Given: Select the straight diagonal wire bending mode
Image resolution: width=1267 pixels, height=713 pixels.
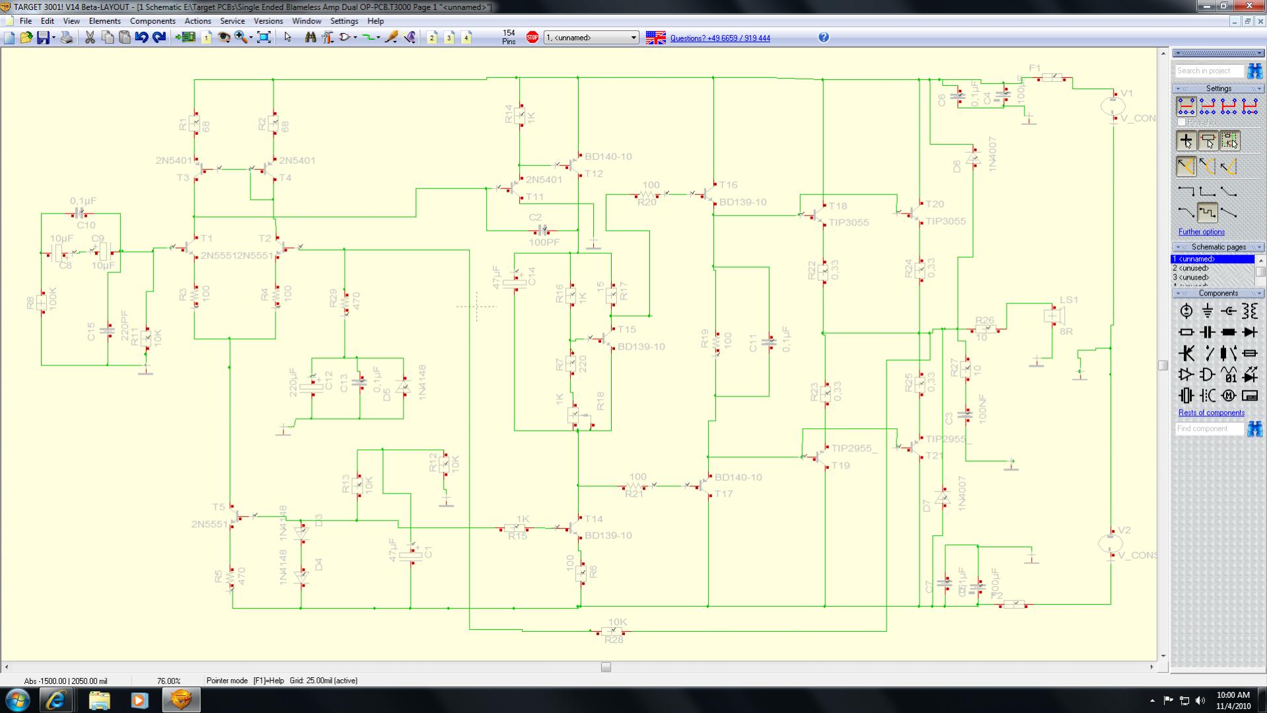Looking at the screenshot, I should [x=1229, y=213].
